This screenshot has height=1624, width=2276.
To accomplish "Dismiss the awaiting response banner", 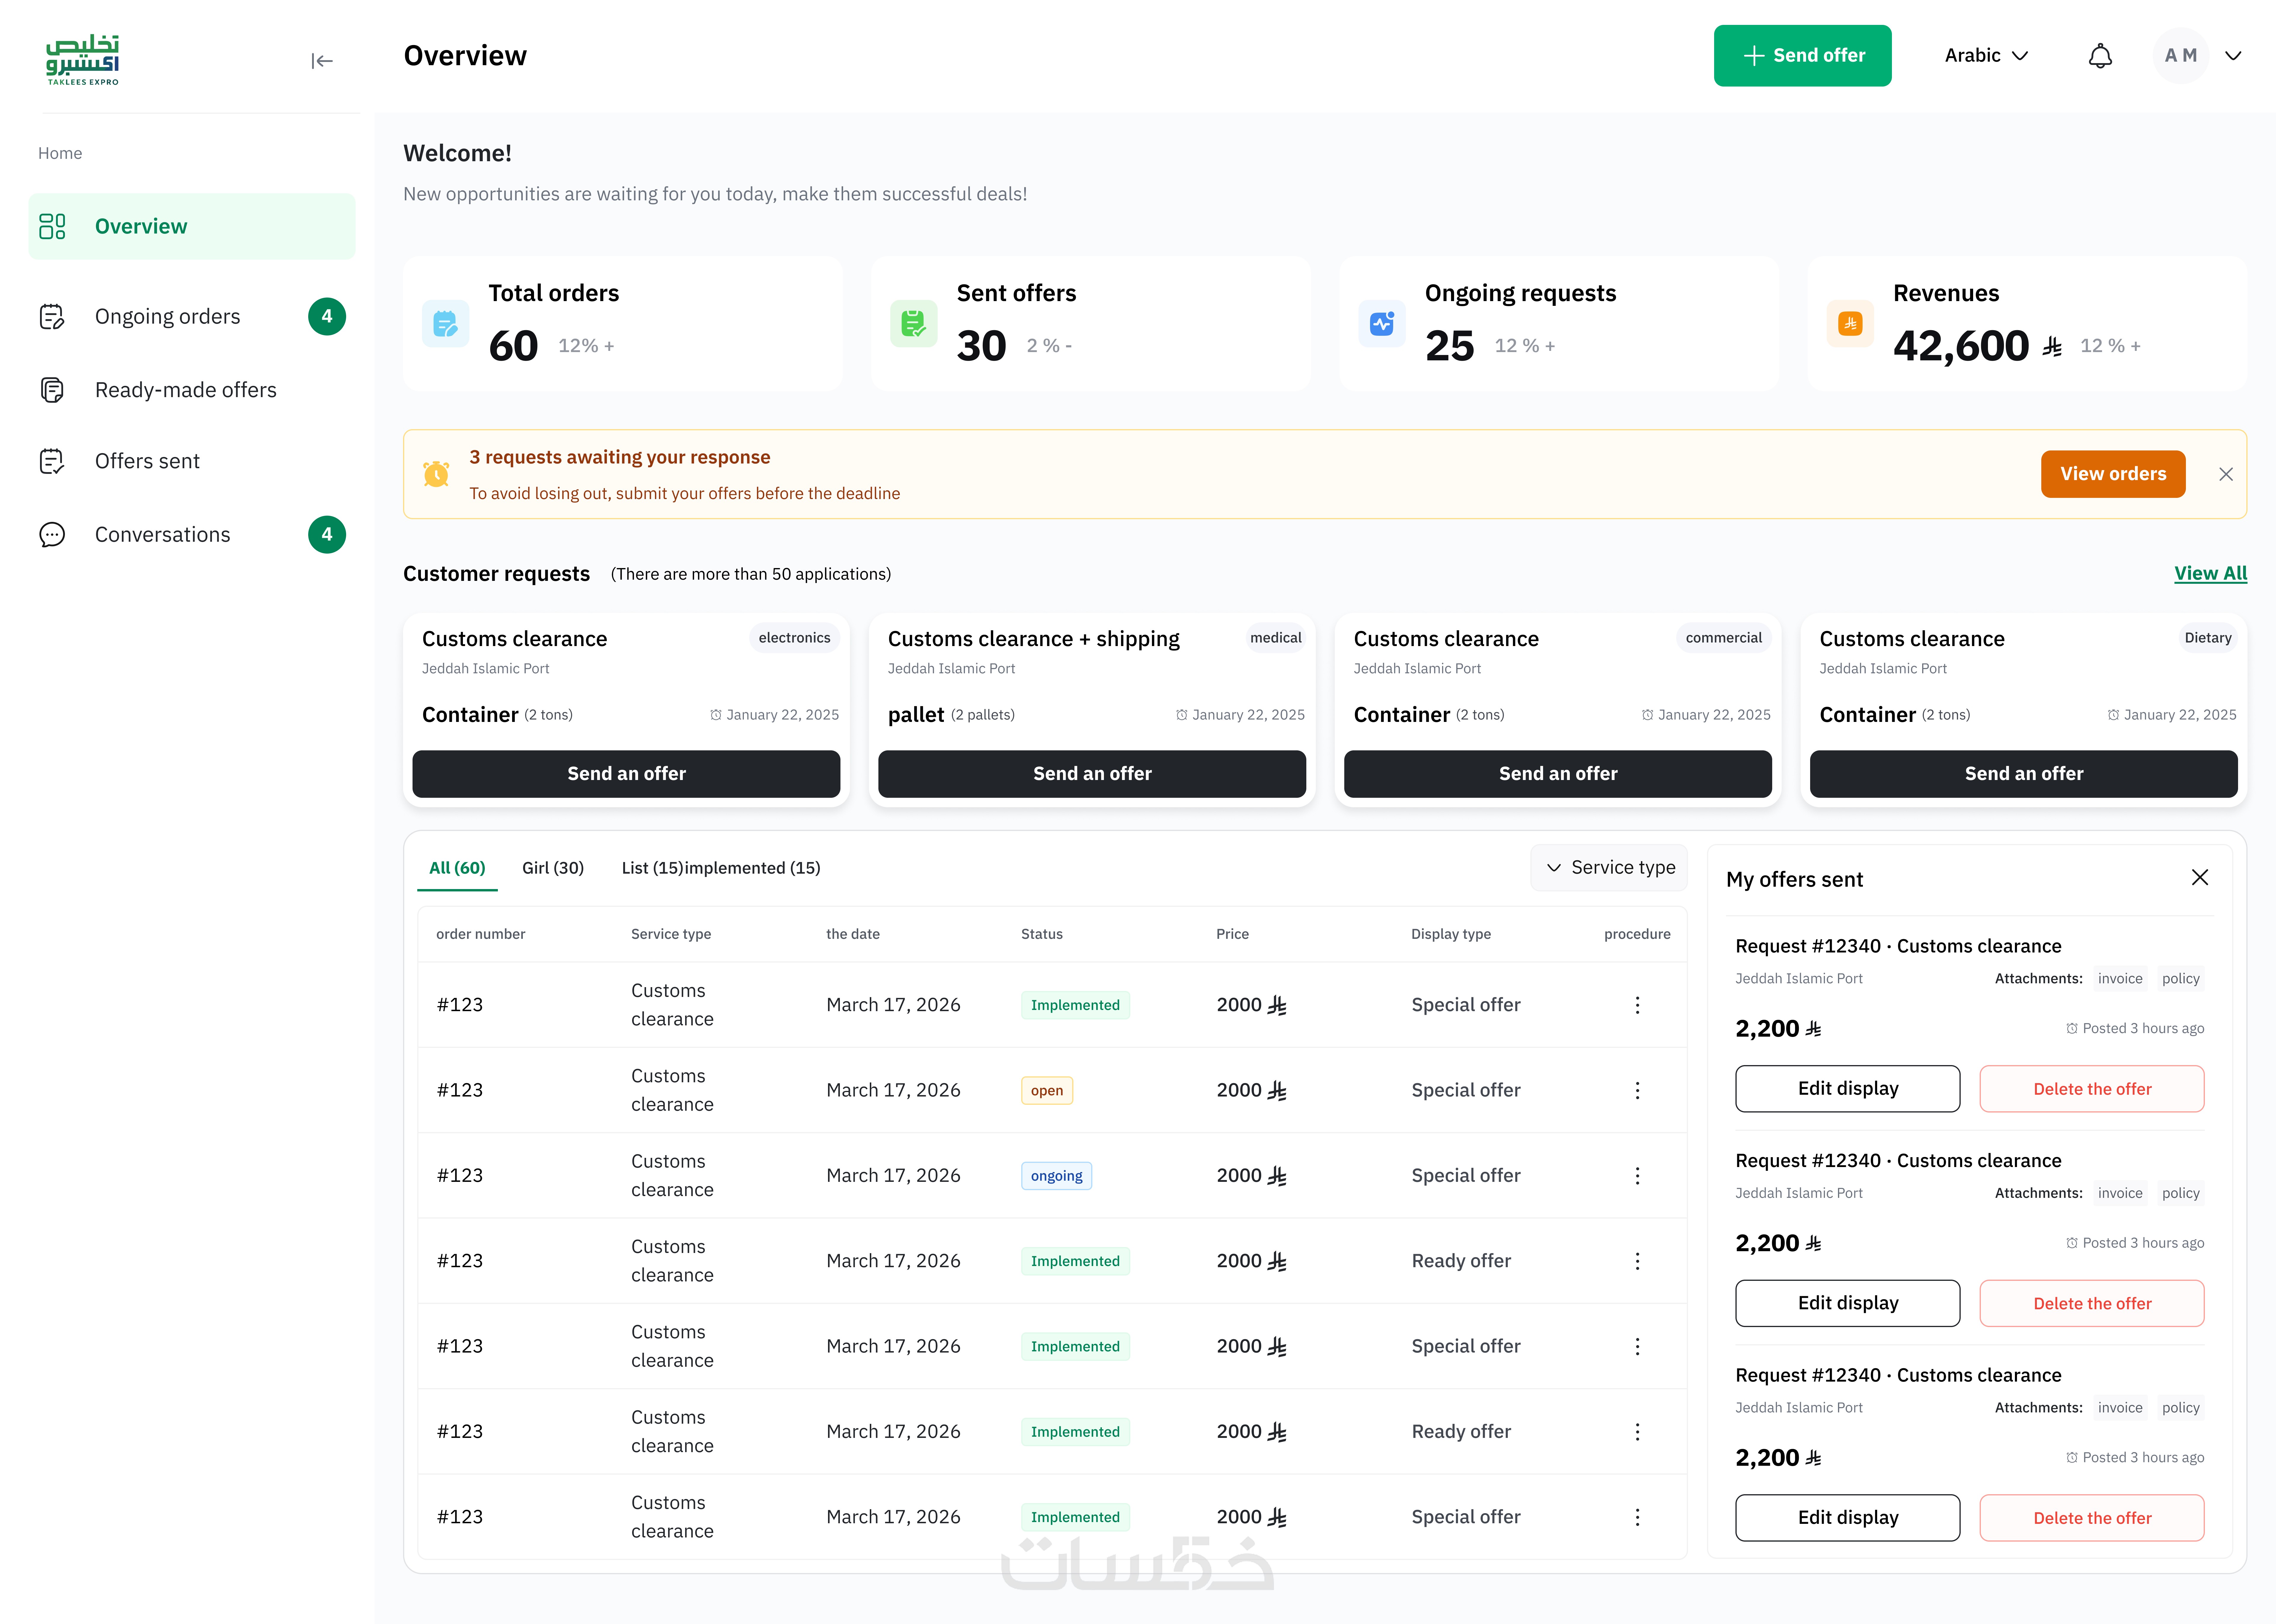I will click(2226, 474).
